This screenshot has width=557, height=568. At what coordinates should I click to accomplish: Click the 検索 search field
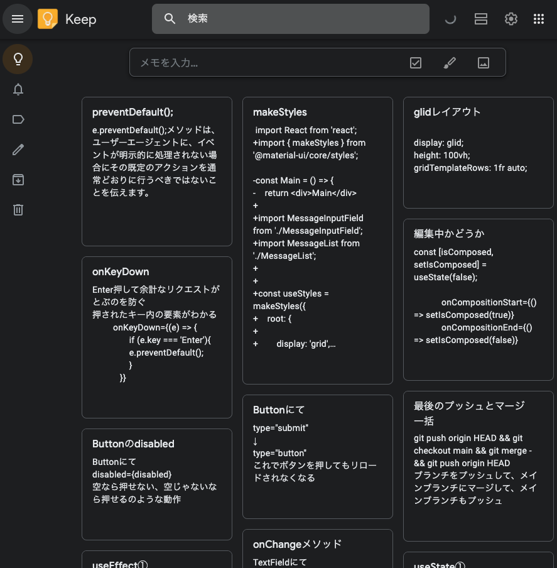click(291, 19)
